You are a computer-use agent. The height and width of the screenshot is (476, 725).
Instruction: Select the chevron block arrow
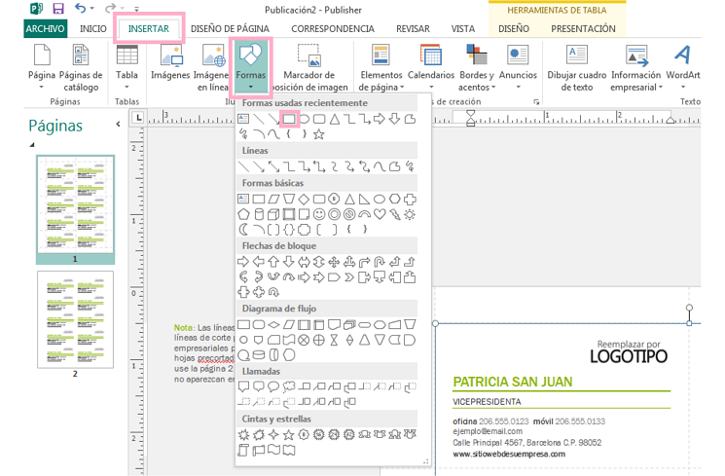pos(349,277)
